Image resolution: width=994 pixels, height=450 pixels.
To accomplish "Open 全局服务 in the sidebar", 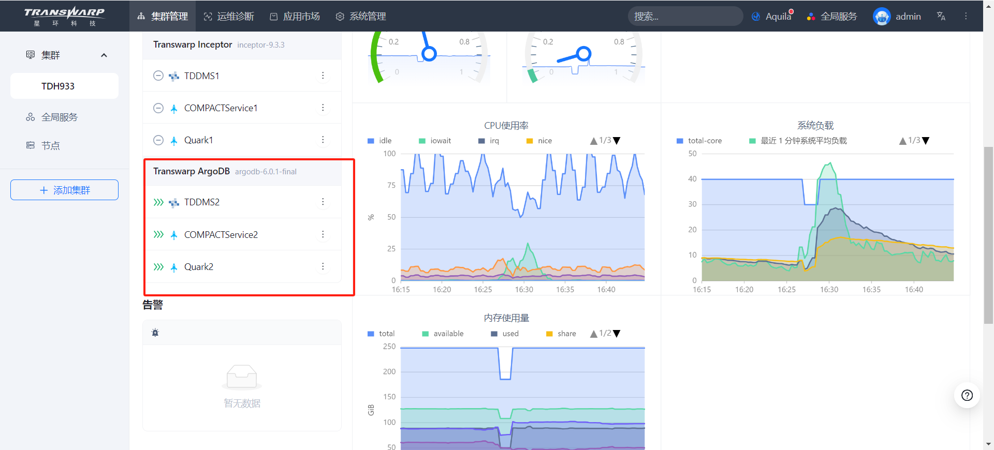I will pos(59,117).
